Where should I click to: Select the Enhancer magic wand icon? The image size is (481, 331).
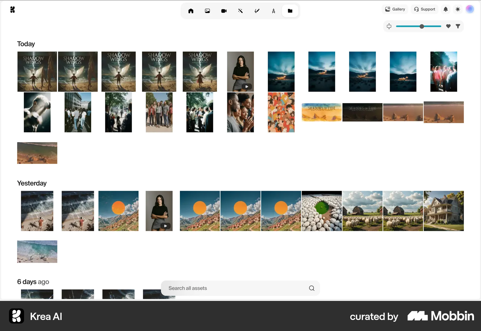[x=241, y=11]
